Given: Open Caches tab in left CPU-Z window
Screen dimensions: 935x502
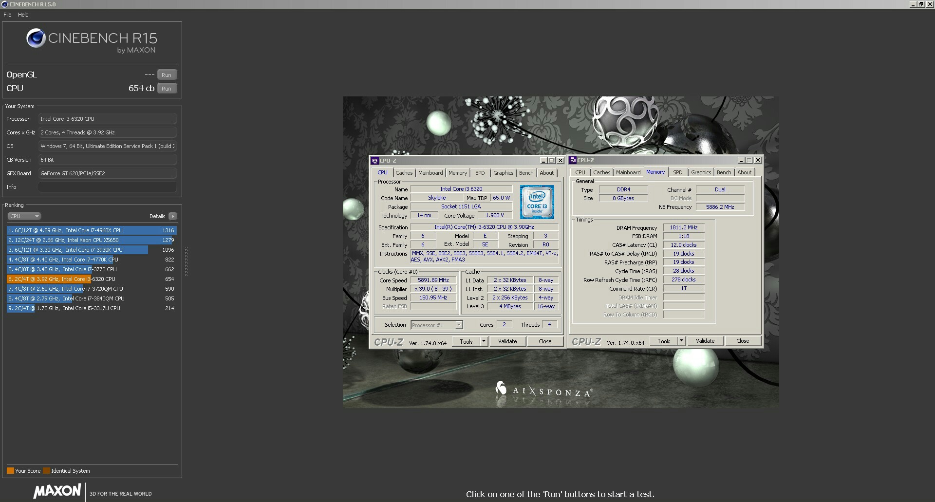Looking at the screenshot, I should [404, 173].
